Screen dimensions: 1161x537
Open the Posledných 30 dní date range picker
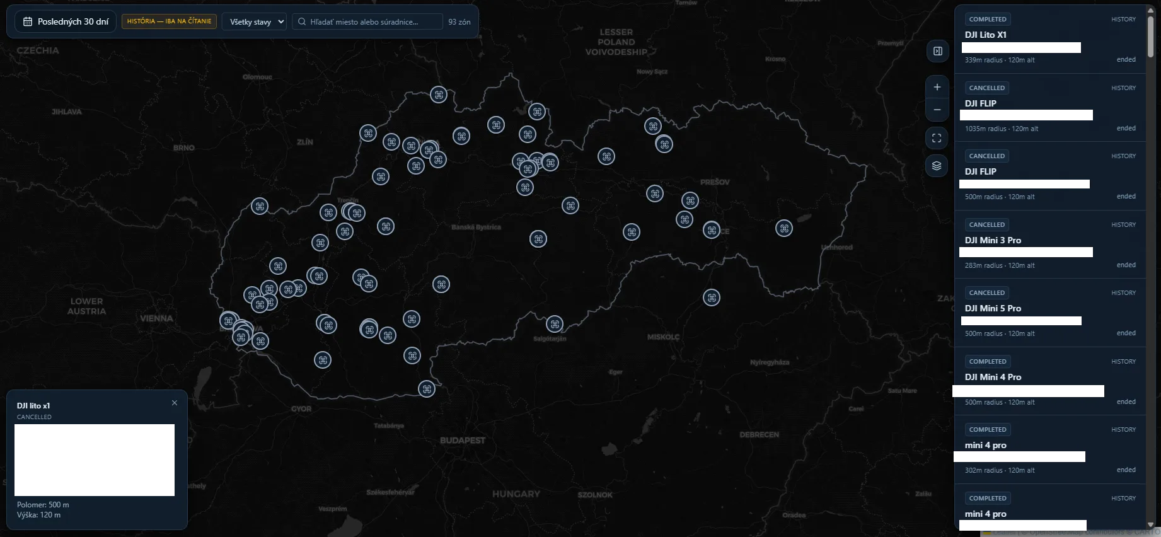[66, 21]
